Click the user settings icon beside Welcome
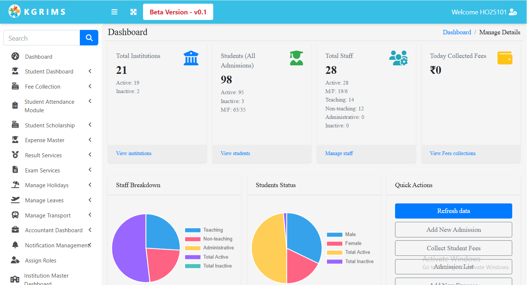This screenshot has height=285, width=527. tap(513, 12)
